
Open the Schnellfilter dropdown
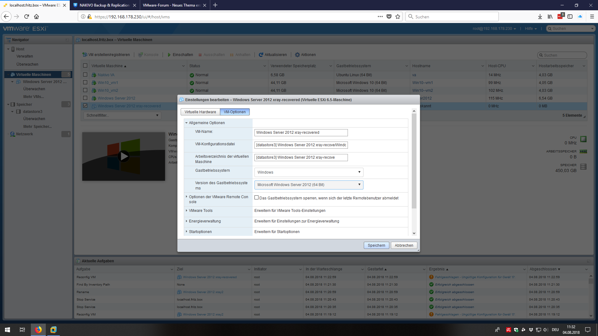click(122, 115)
